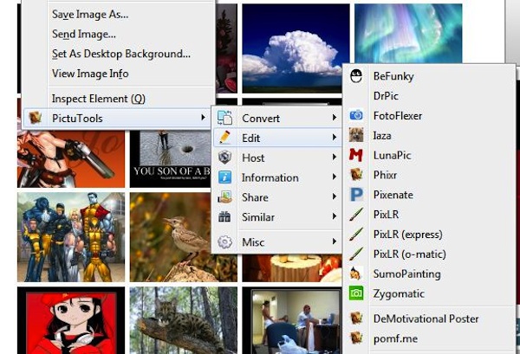Expand the Host submenu arrow

point(335,157)
